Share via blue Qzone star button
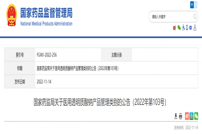The width and height of the screenshot is (202, 134). (x=192, y=116)
